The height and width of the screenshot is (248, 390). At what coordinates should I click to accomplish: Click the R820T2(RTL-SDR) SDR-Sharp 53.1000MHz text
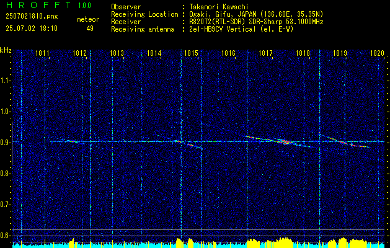tap(256, 22)
